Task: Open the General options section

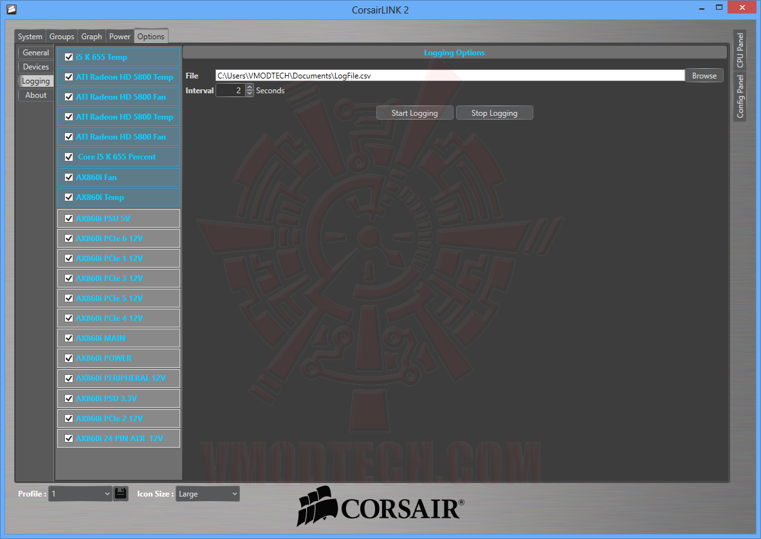Action: [x=36, y=52]
